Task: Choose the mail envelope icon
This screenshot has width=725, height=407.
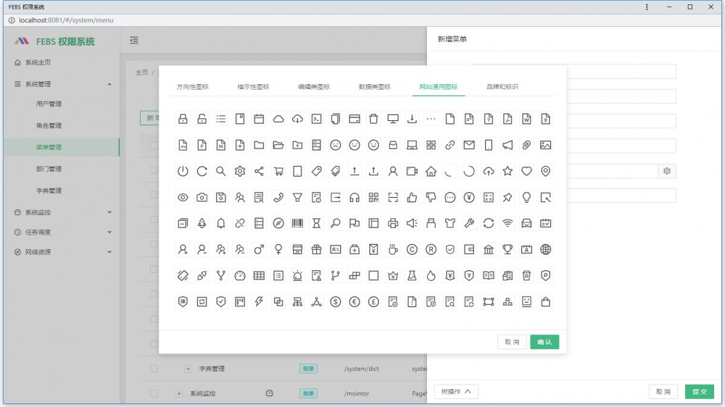Action: point(469,145)
